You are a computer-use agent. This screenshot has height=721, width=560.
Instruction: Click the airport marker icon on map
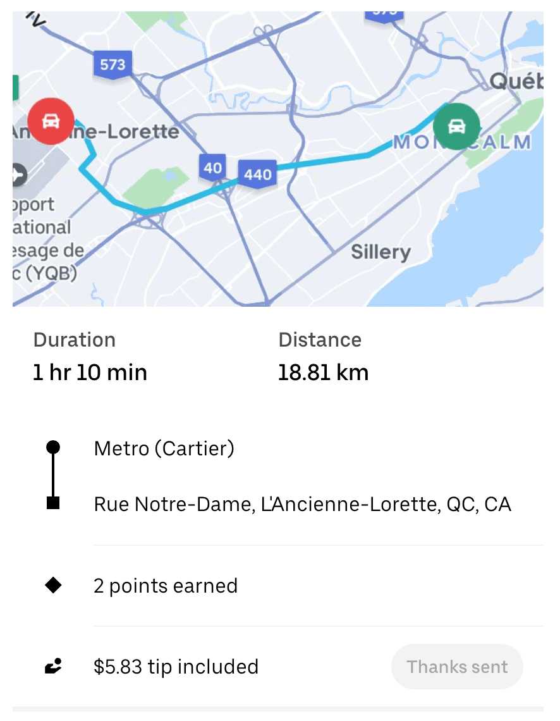tap(18, 174)
